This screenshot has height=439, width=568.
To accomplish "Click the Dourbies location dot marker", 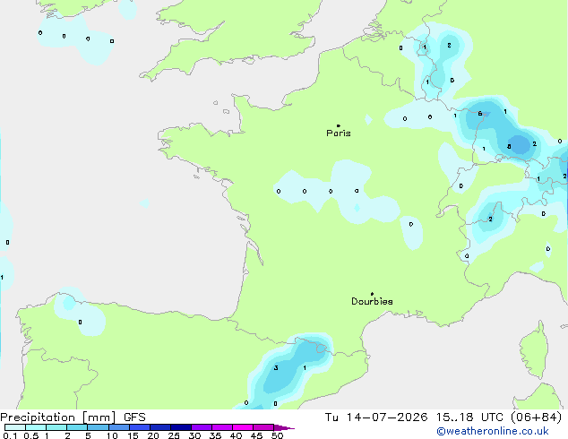I will point(372,294).
